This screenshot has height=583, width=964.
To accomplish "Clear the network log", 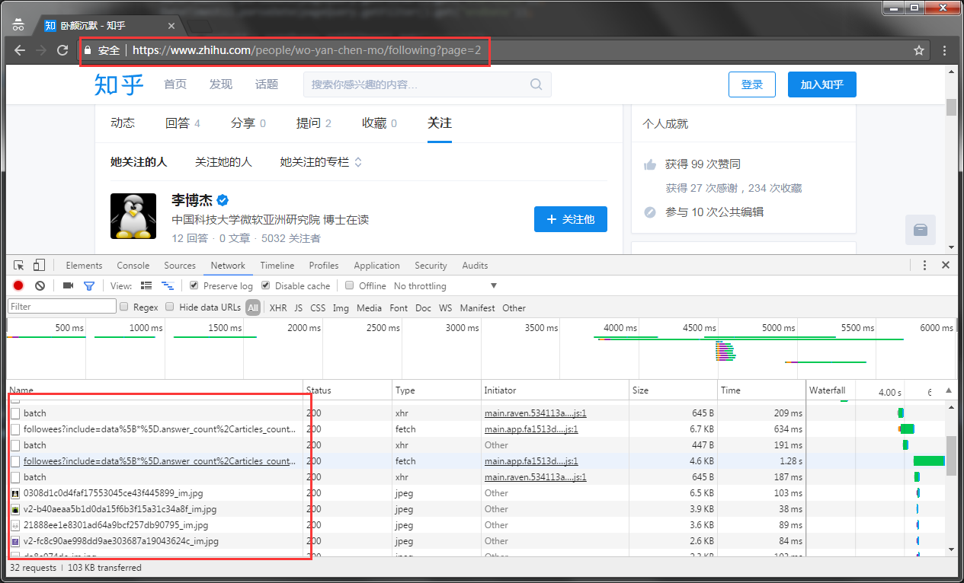I will (x=40, y=285).
